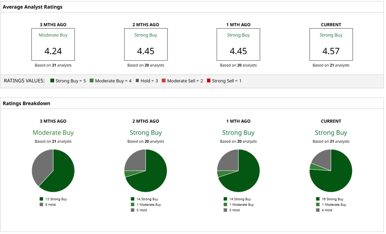Click the 3 months ago pie chart

coord(53,171)
